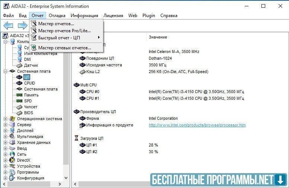Click the Сеть network globe icon
Screen dimensions: 289x188
12,154
